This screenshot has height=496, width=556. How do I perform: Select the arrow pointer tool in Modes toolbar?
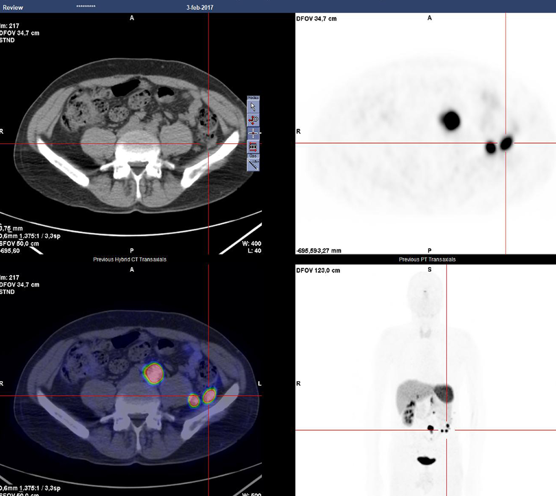click(x=253, y=106)
